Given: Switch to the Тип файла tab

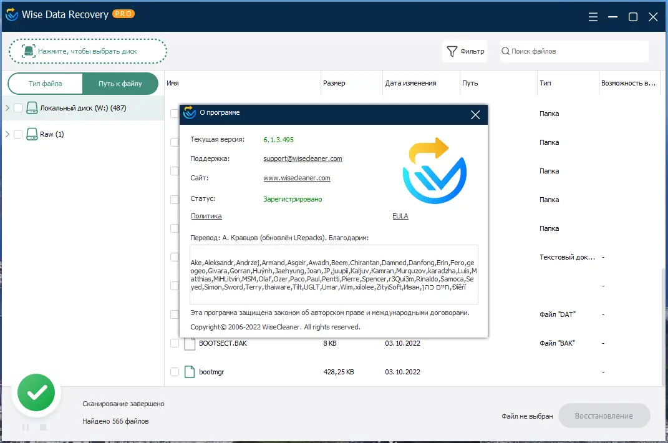Looking at the screenshot, I should (x=45, y=82).
